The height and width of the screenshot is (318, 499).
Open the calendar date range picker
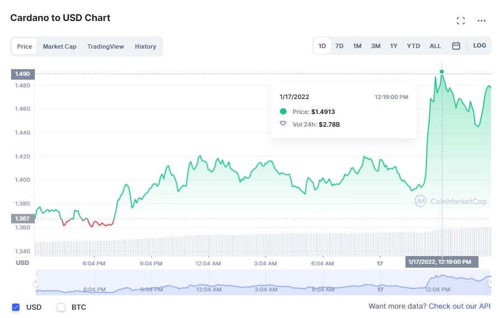tap(456, 46)
